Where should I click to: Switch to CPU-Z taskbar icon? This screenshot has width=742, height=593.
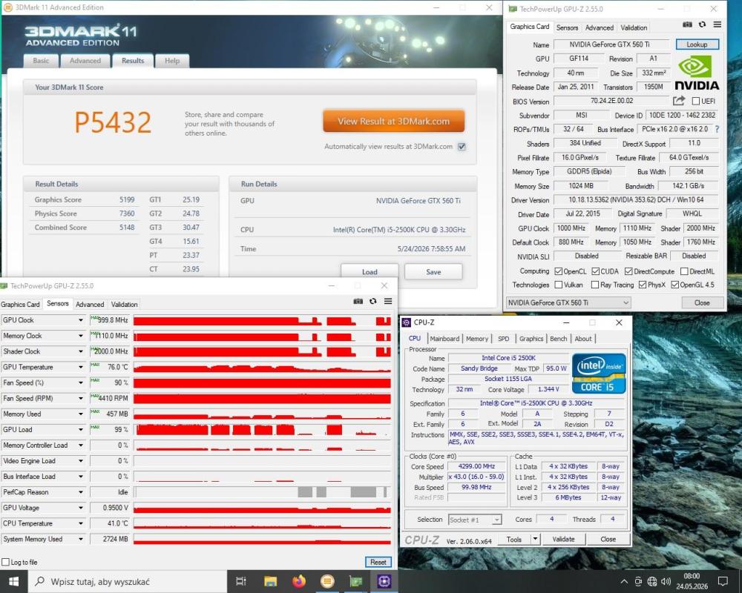tap(384, 581)
